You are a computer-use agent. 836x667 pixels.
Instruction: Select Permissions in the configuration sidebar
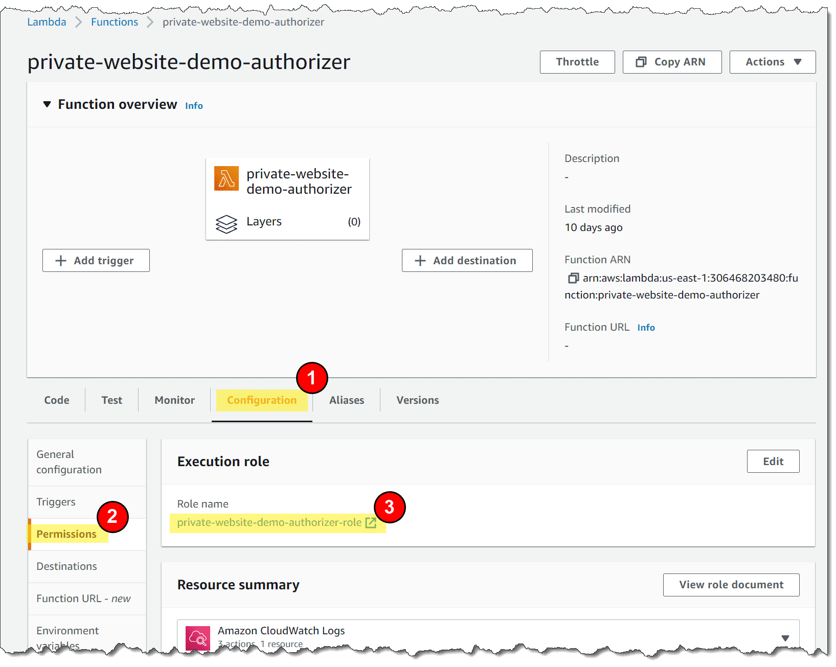(x=66, y=534)
